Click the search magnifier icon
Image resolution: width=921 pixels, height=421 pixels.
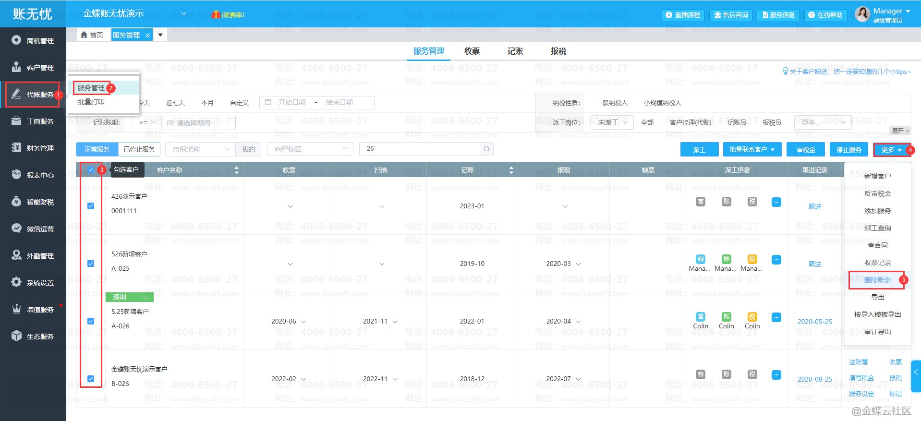point(486,149)
